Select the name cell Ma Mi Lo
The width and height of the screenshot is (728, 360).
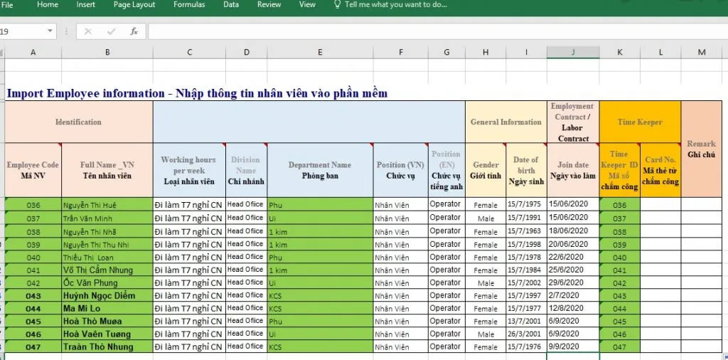point(107,309)
